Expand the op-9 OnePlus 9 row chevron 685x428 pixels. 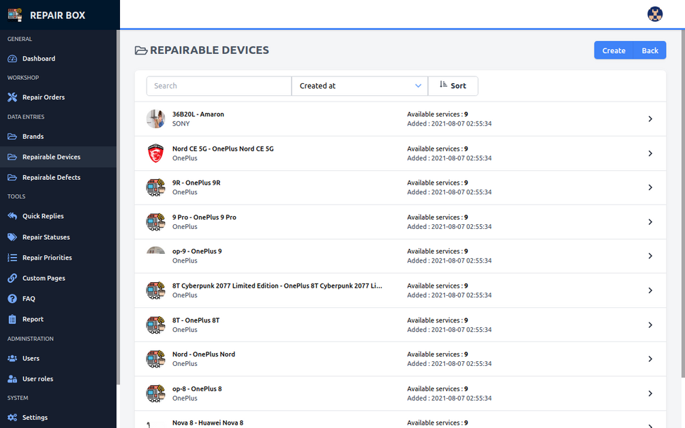point(650,256)
